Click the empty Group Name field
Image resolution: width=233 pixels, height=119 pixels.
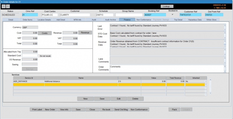coord(129,15)
